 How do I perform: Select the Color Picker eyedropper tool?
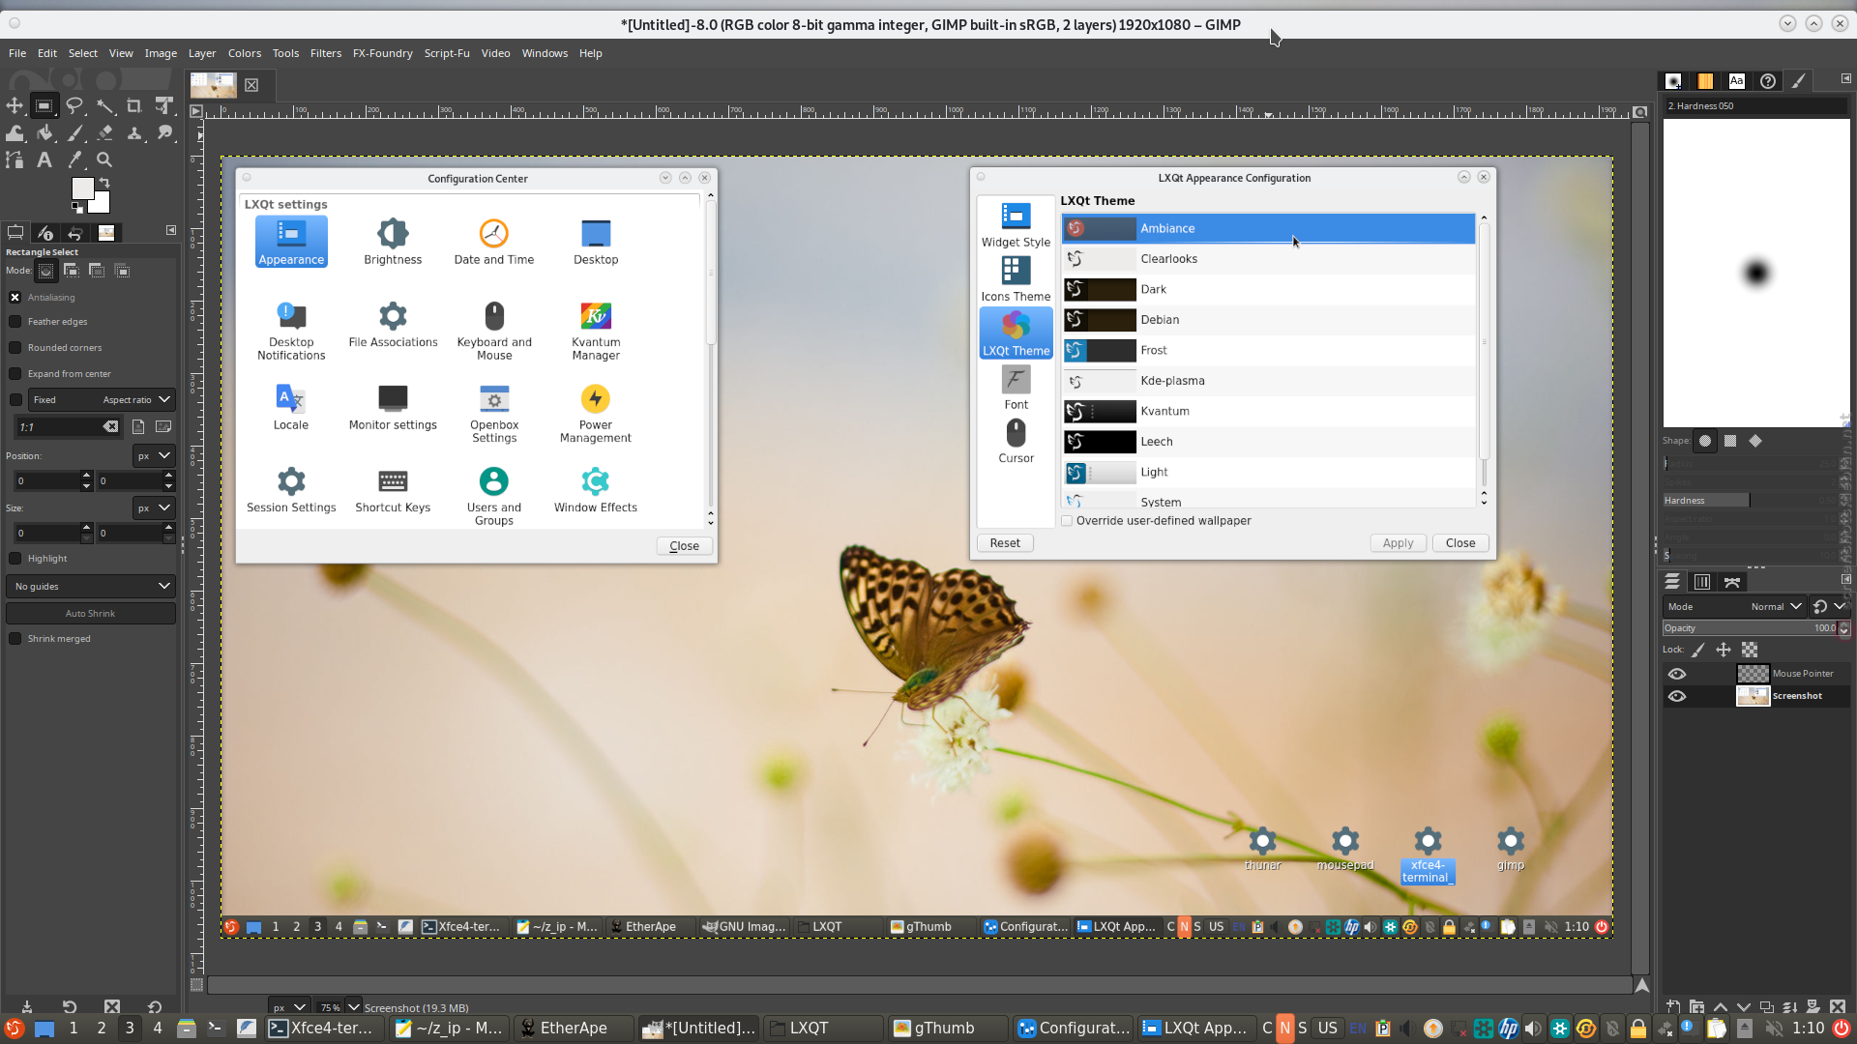pyautogui.click(x=74, y=159)
